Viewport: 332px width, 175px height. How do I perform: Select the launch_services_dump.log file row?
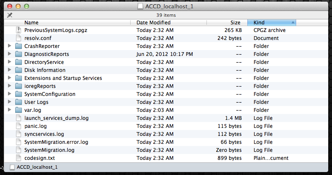point(56,118)
